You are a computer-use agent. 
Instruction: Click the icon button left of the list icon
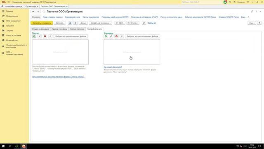pyautogui.click(x=70, y=23)
